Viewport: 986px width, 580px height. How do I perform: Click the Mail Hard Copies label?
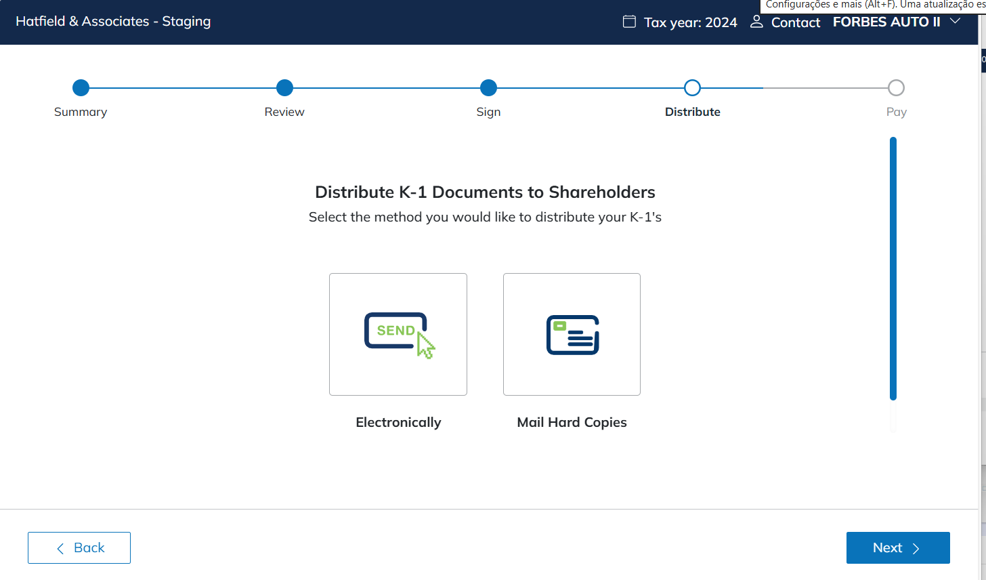pos(572,422)
